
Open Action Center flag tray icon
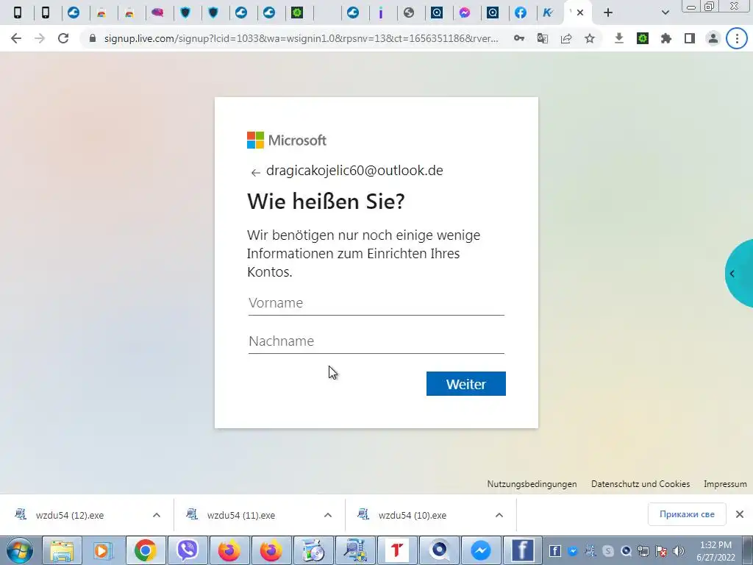pos(661,551)
